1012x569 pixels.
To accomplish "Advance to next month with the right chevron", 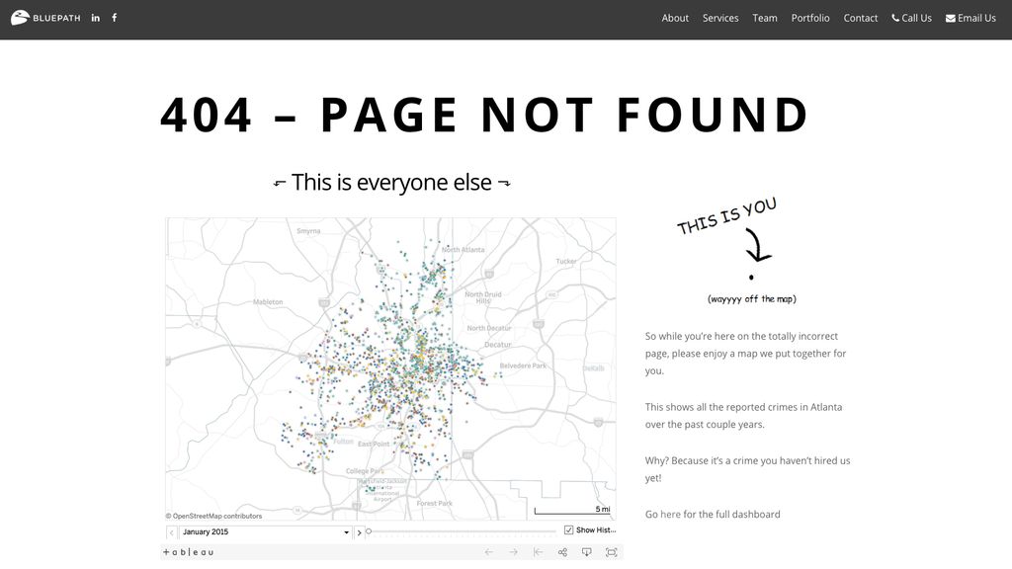I will pos(359,531).
